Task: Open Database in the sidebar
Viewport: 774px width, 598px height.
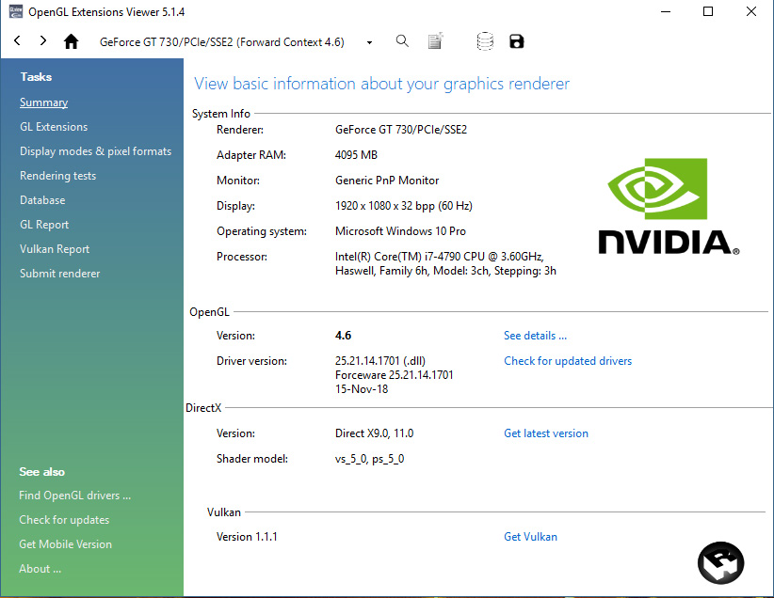Action: tap(42, 200)
